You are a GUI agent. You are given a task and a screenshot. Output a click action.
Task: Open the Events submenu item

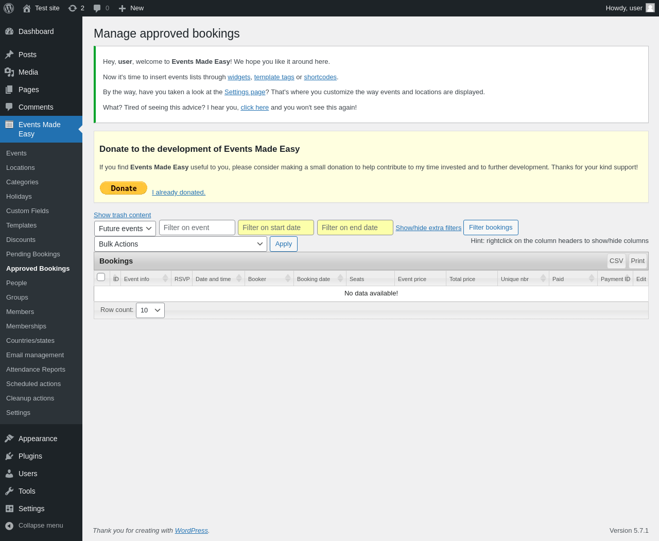pyautogui.click(x=16, y=153)
